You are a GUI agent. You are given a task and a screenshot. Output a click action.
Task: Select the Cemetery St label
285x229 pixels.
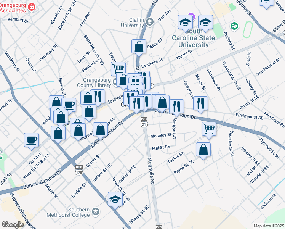pos(48,53)
